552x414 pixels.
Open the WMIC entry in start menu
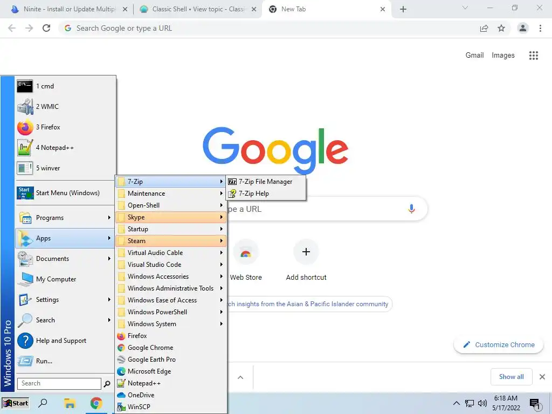pos(65,107)
